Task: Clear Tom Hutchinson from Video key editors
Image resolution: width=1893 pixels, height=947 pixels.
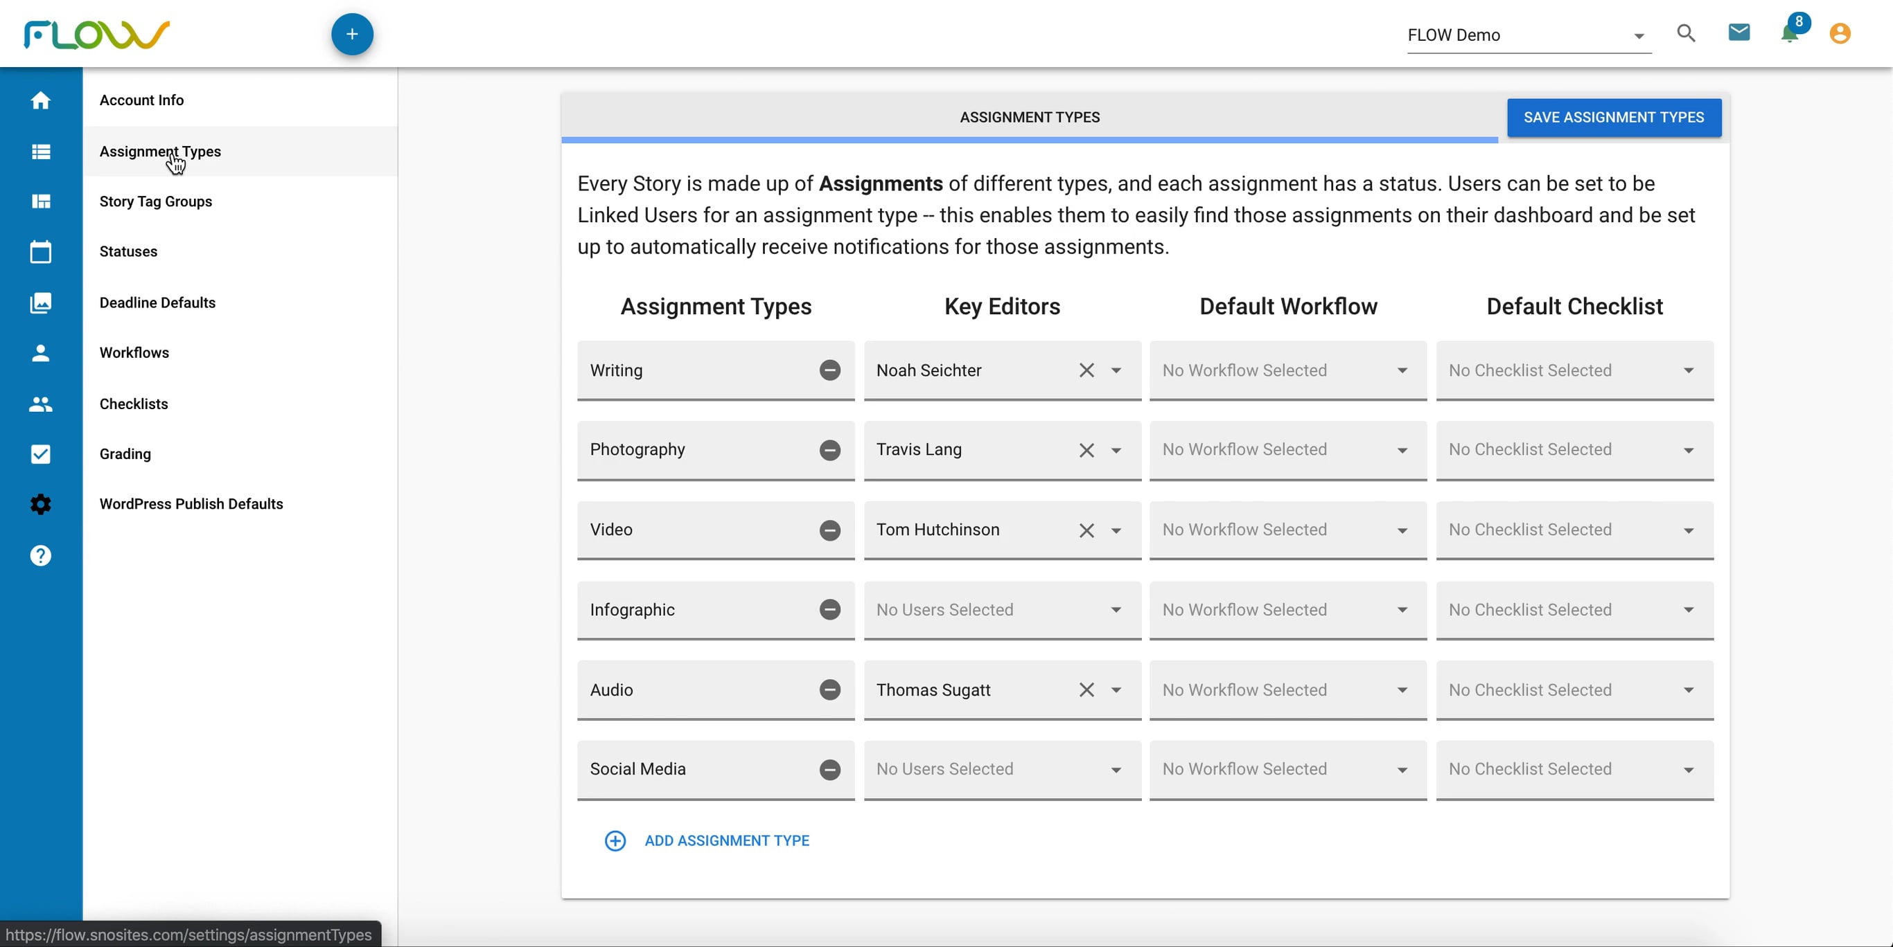Action: pyautogui.click(x=1088, y=530)
